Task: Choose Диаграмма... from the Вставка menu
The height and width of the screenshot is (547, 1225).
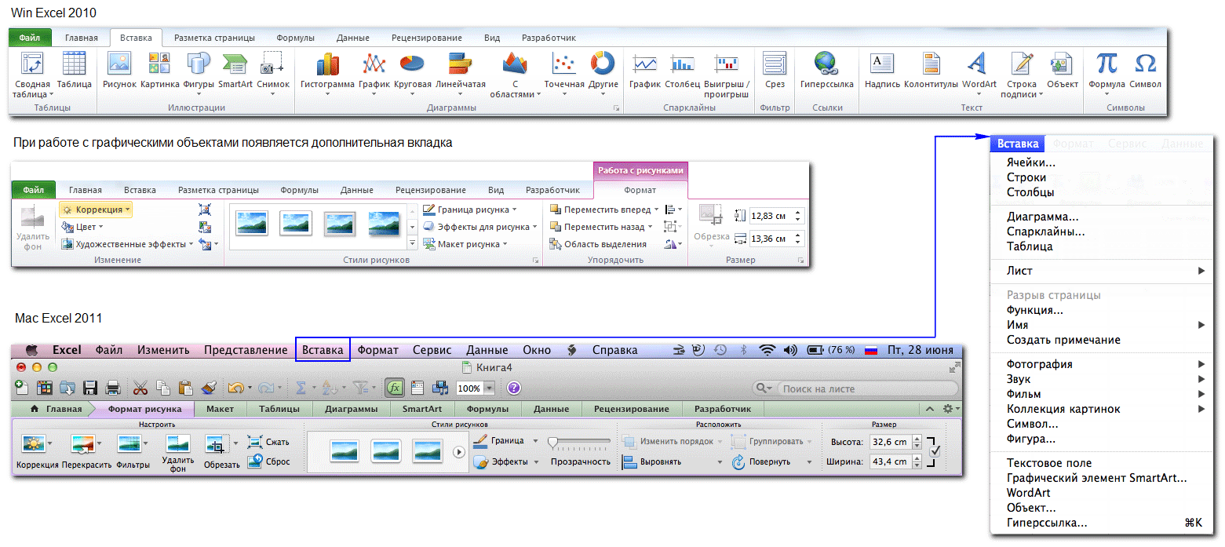Action: (1042, 217)
